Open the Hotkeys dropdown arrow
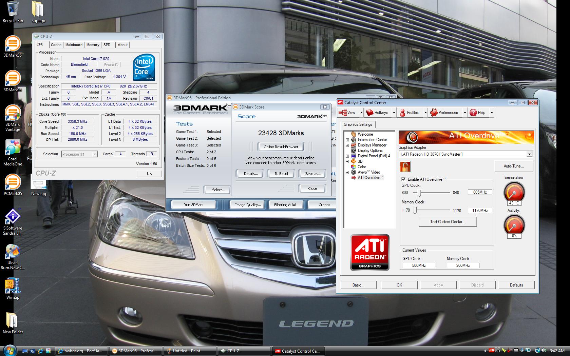Image resolution: width=570 pixels, height=356 pixels. coord(394,113)
